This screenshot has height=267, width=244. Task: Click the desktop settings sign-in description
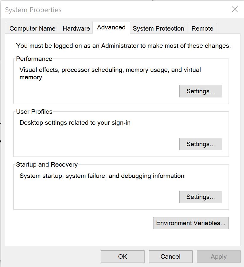(x=75, y=123)
